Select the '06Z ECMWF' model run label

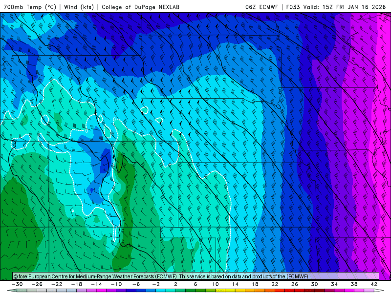[261, 7]
